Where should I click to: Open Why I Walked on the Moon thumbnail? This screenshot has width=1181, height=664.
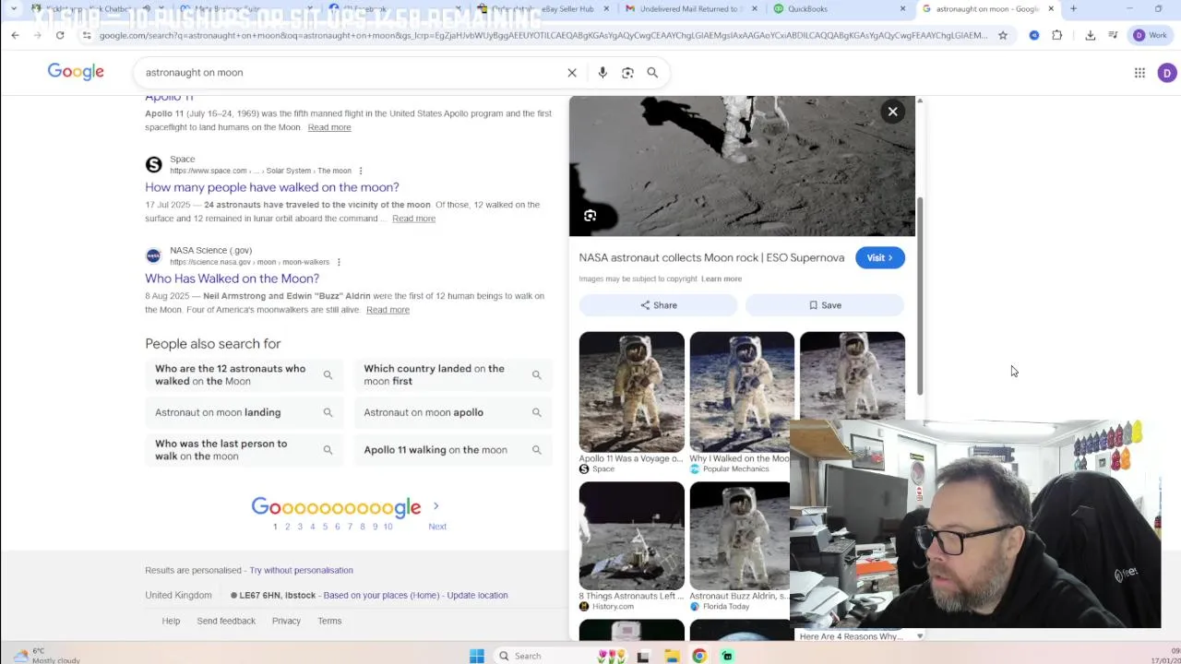pyautogui.click(x=742, y=392)
